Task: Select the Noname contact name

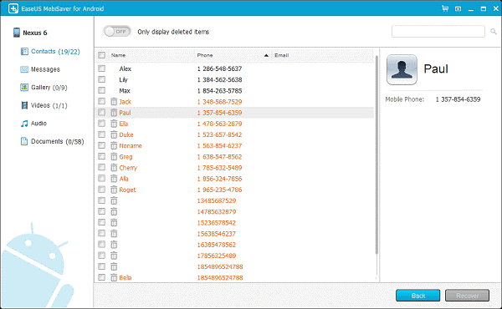Action: (131, 145)
